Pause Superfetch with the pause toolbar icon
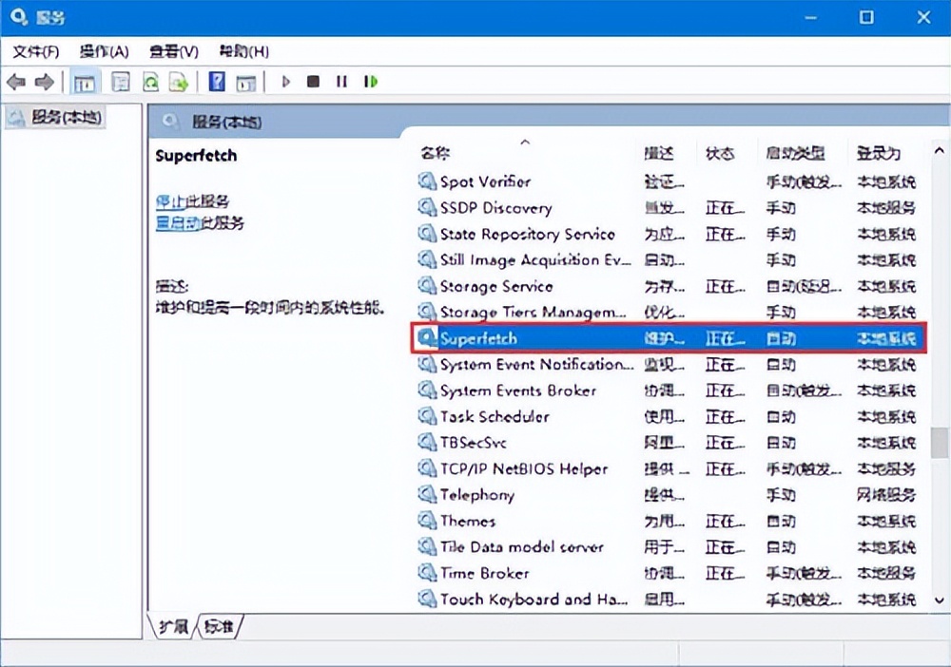 341,82
